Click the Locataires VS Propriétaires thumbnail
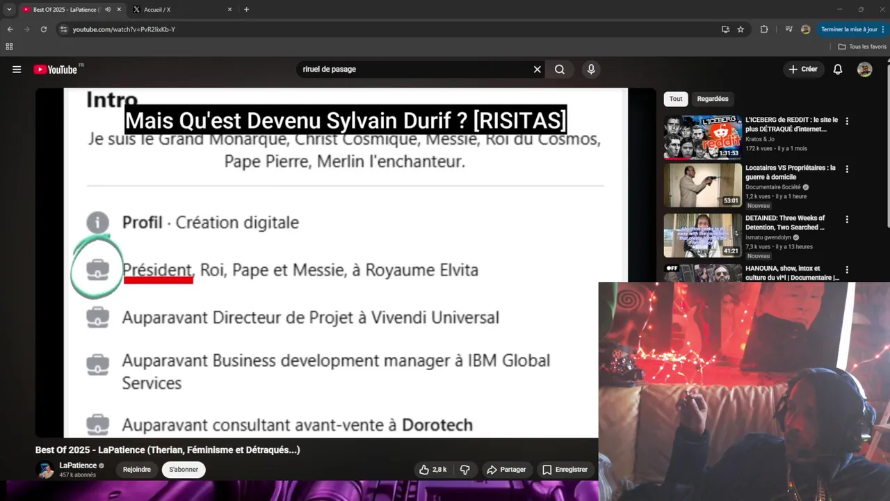 coord(702,185)
